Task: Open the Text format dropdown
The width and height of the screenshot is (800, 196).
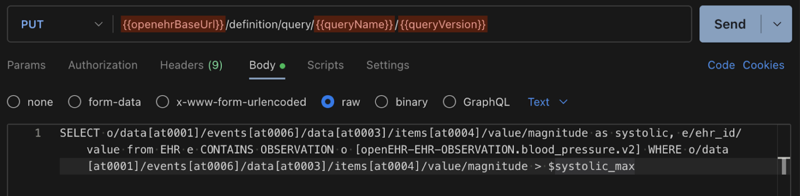Action: click(x=547, y=102)
